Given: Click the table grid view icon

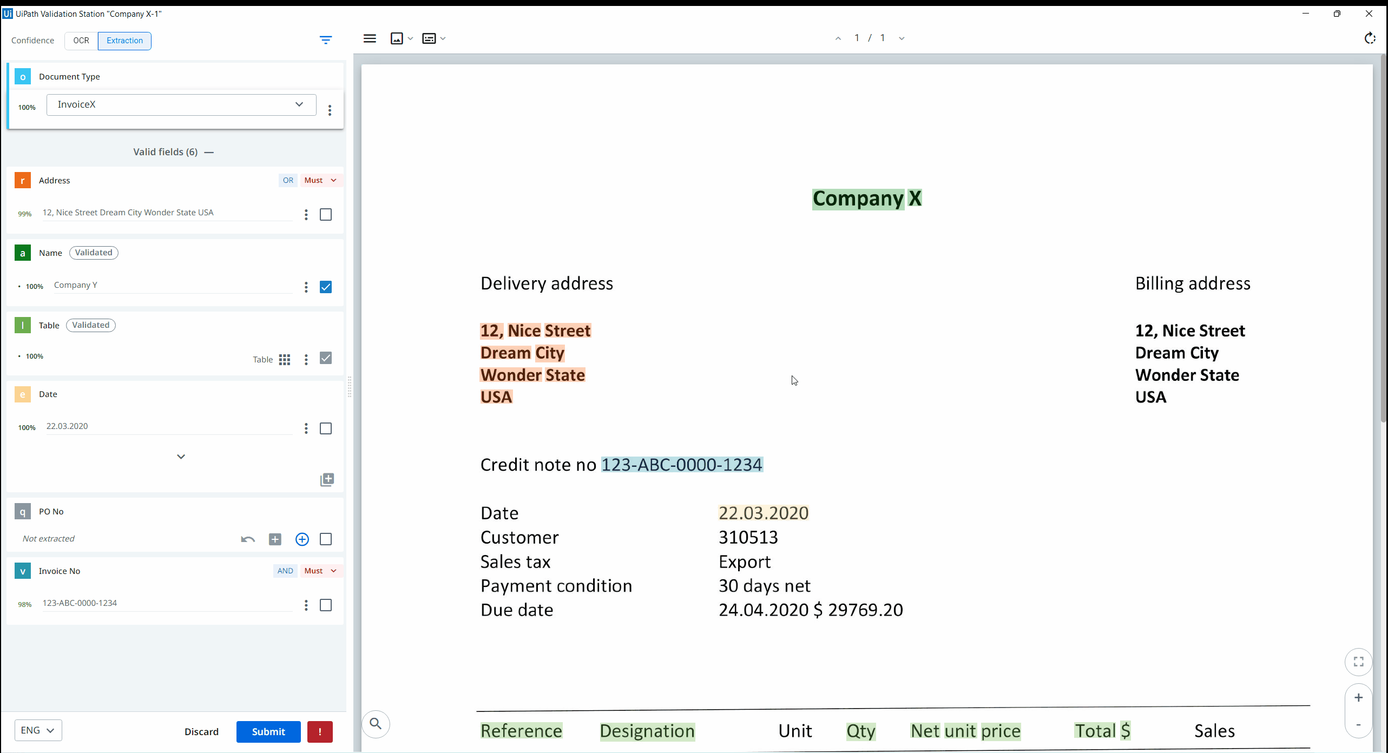Looking at the screenshot, I should (x=285, y=359).
